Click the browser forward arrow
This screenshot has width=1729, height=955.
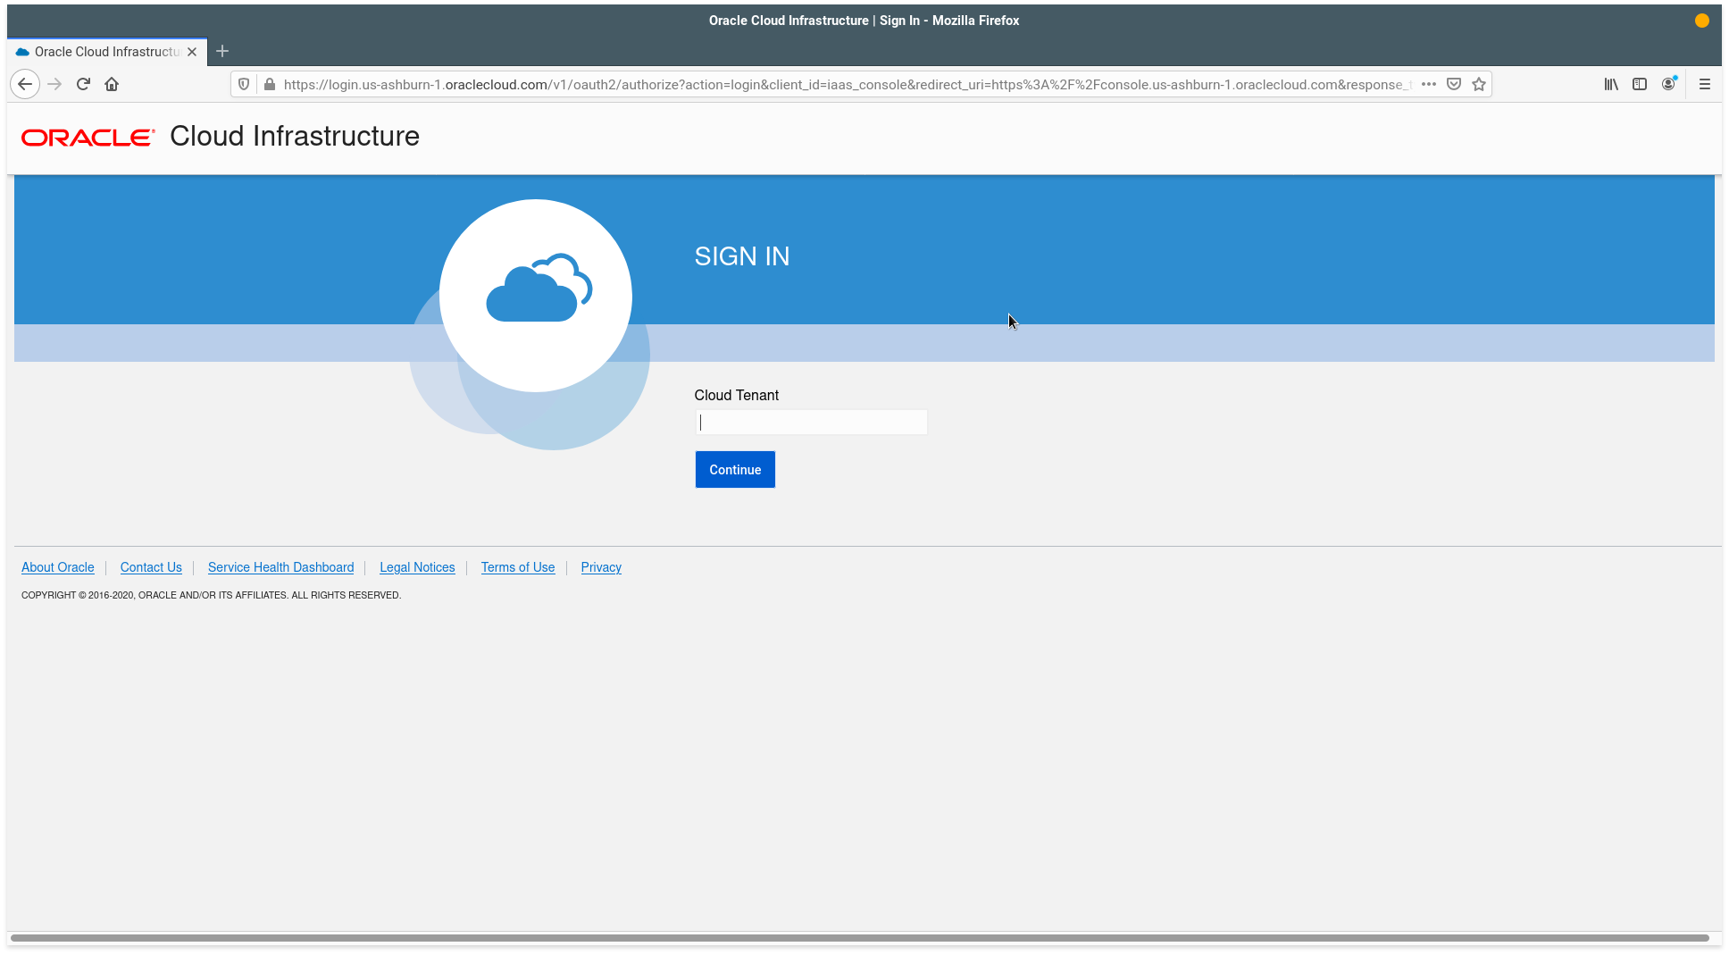pyautogui.click(x=54, y=84)
